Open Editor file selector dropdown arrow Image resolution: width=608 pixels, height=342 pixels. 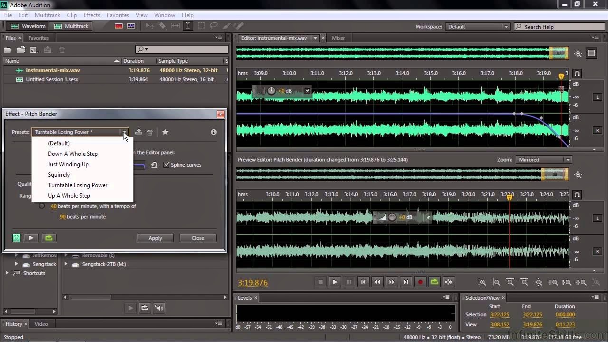click(315, 38)
